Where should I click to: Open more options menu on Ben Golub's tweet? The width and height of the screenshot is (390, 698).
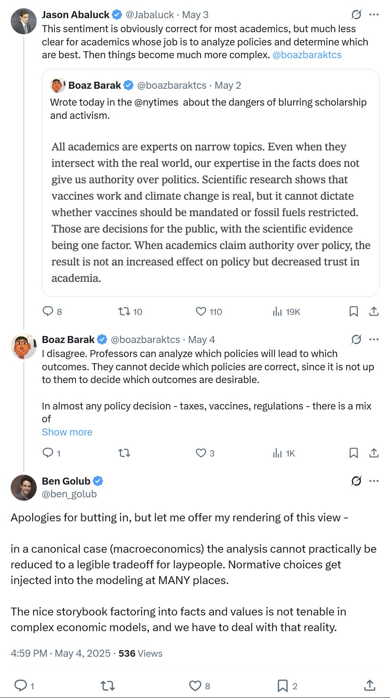point(374,481)
